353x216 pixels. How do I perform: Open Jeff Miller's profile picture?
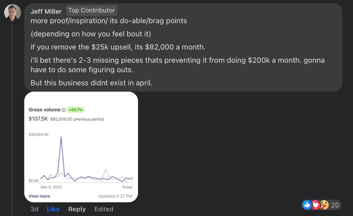pos(13,13)
